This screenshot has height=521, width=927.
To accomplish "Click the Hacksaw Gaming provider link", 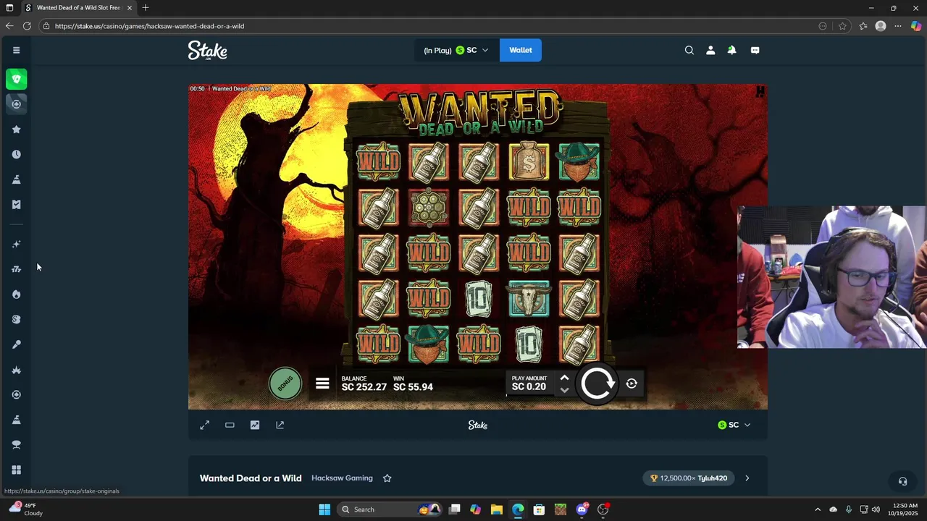I will pos(342,478).
